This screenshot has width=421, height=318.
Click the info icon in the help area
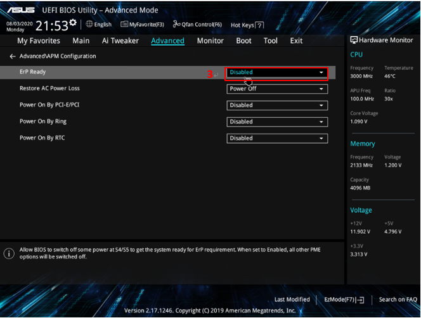[x=9, y=253]
